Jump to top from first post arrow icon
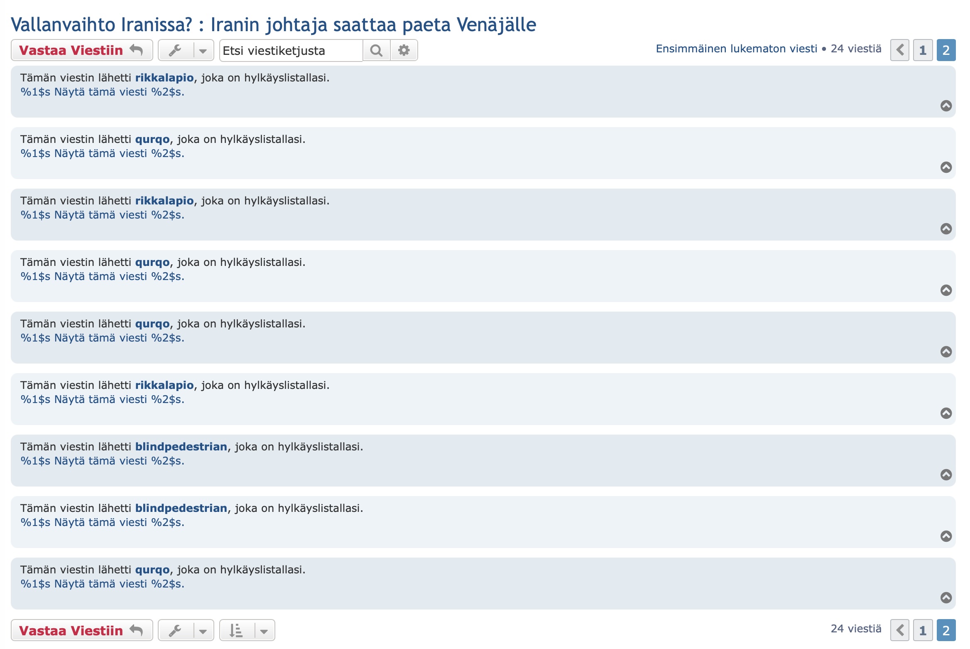 (x=946, y=106)
